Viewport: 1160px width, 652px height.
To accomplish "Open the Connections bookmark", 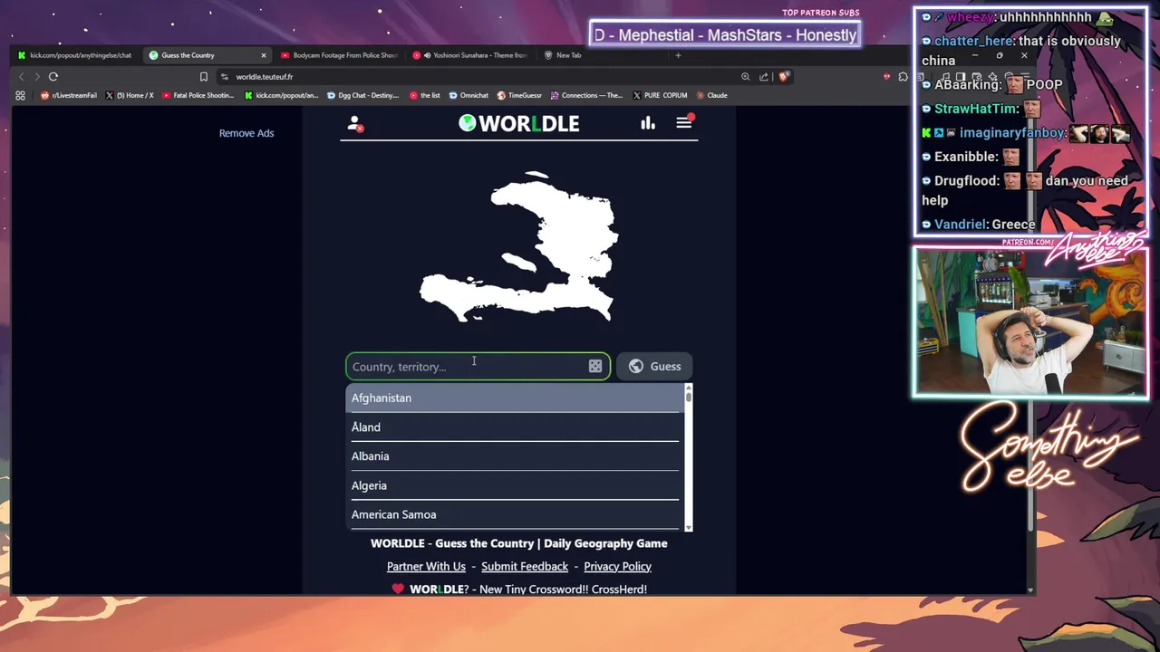I will pos(586,95).
